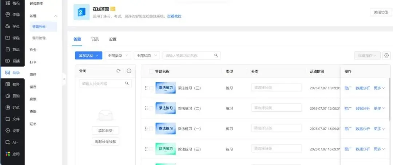Select the 课程 courses sidebar icon
This screenshot has height=165, width=393.
(x=8, y=38)
